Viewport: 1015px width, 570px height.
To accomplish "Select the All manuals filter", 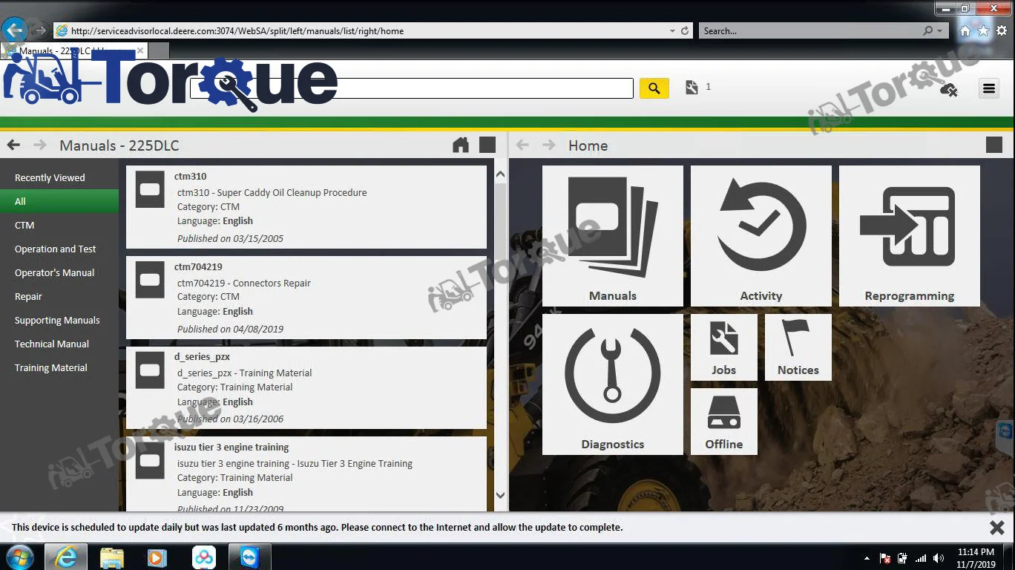I will pos(59,202).
